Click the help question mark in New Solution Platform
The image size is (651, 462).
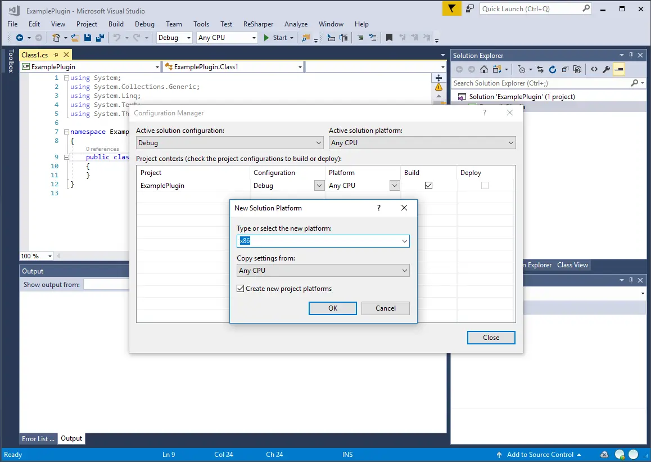(379, 208)
